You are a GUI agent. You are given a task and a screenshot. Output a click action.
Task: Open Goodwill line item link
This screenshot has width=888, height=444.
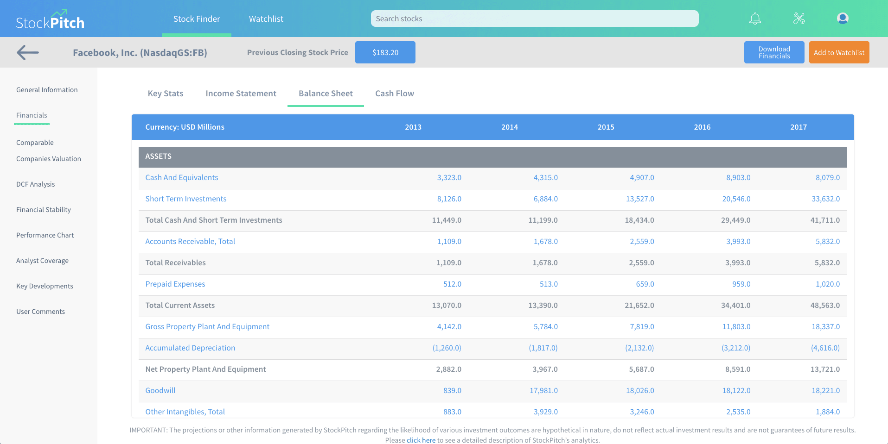point(160,391)
